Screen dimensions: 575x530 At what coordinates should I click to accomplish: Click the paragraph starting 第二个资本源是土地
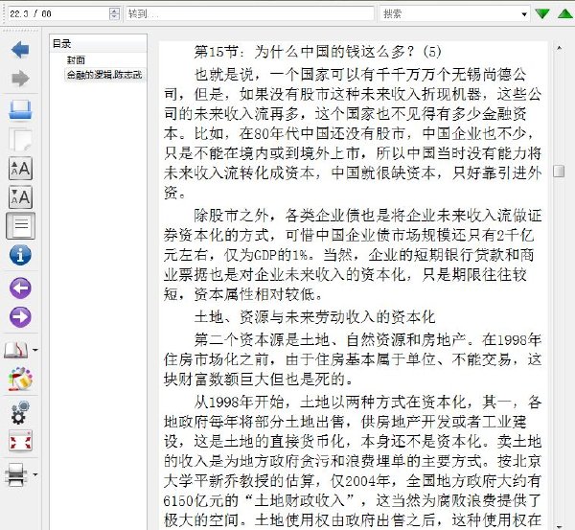(x=353, y=359)
